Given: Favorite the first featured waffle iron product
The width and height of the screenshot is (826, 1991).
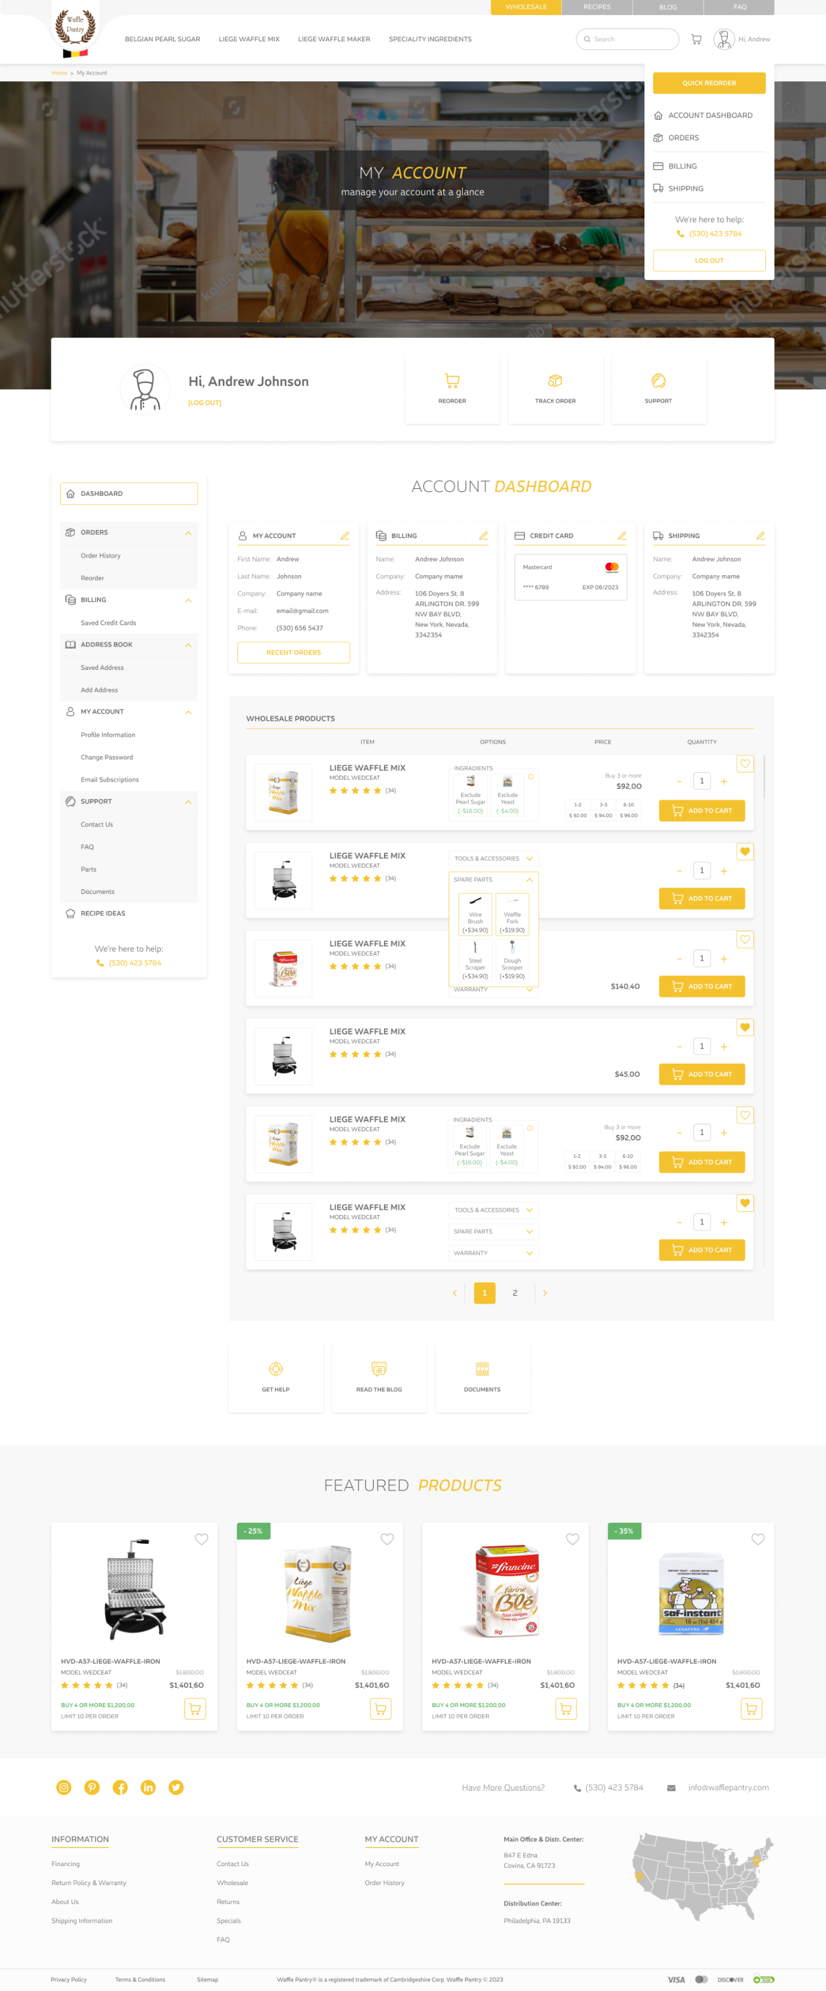Looking at the screenshot, I should click(202, 1539).
